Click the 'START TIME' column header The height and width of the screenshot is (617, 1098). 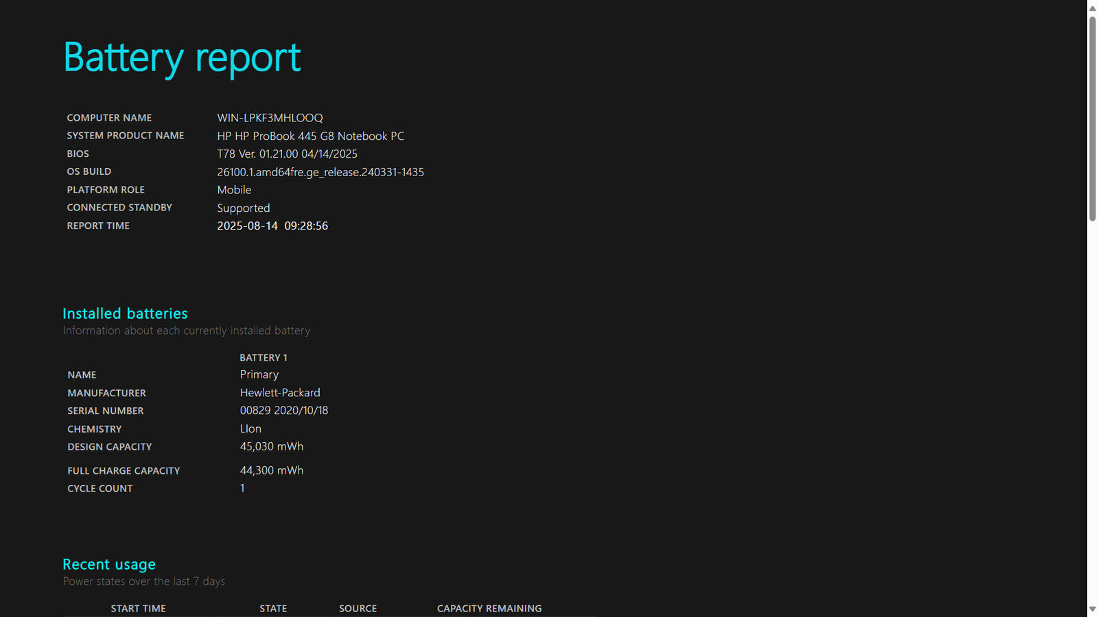point(139,609)
